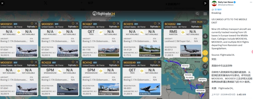
Task: Favorite the RCH233 flight with star
Action: 73,62
